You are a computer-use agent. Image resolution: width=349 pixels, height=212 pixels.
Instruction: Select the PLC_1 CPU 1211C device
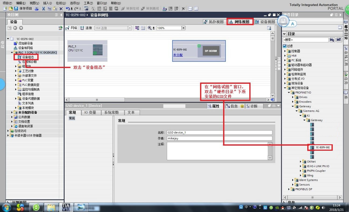click(87, 51)
